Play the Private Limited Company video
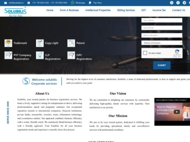 tap(177, 112)
